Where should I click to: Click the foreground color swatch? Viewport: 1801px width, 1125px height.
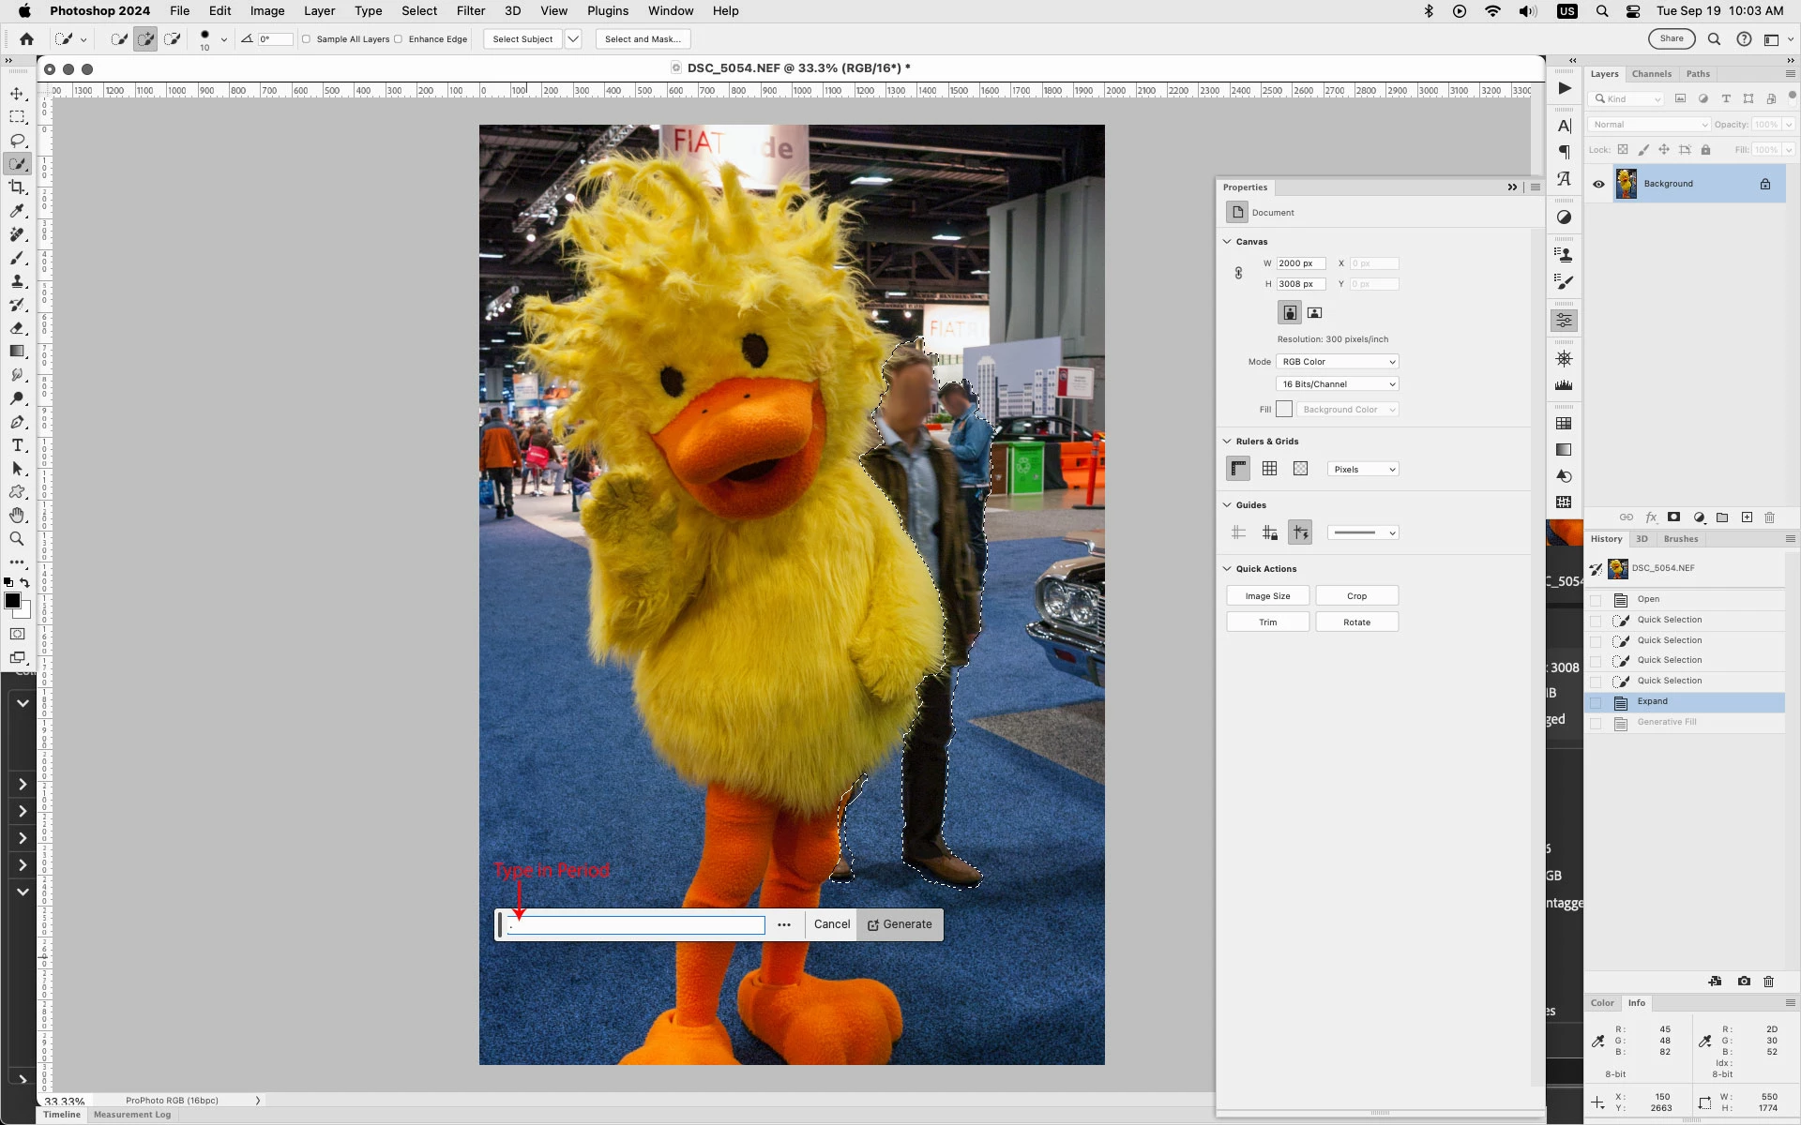(12, 601)
